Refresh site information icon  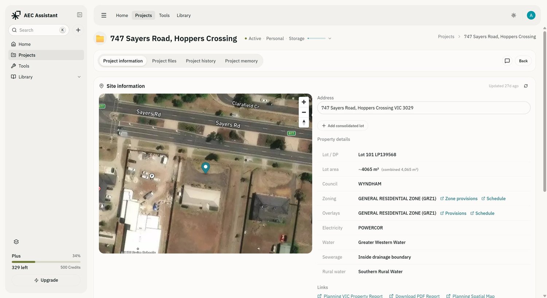pyautogui.click(x=526, y=86)
